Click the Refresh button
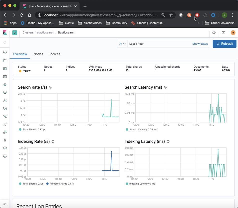238x208 pixels. 224,44
